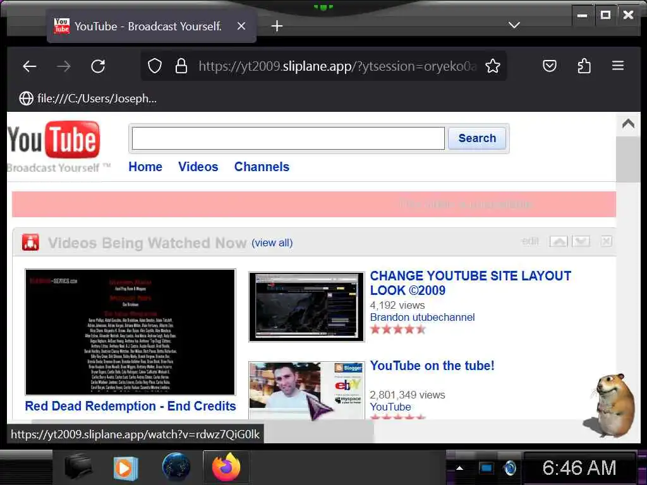The height and width of the screenshot is (485, 647).
Task: Click the monitor icon in system tray
Action: 486,468
